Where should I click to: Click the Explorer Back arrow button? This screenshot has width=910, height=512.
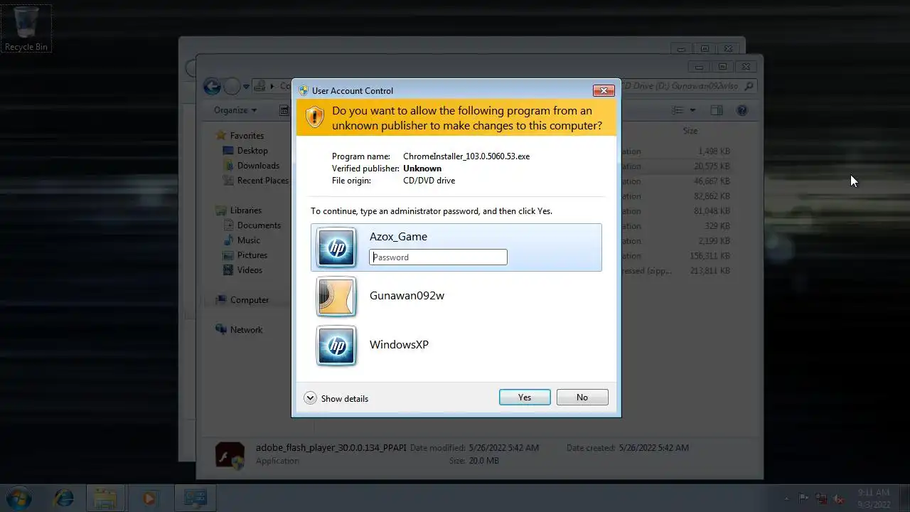point(212,87)
